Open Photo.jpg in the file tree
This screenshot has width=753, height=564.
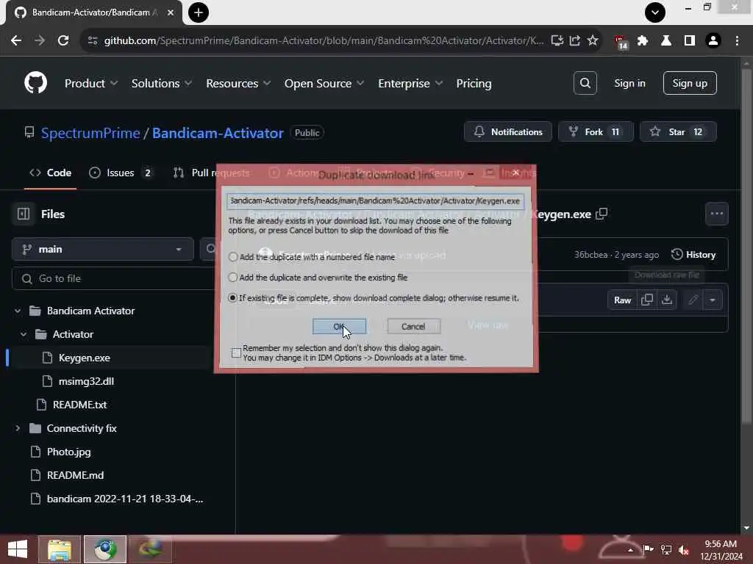[68, 452]
